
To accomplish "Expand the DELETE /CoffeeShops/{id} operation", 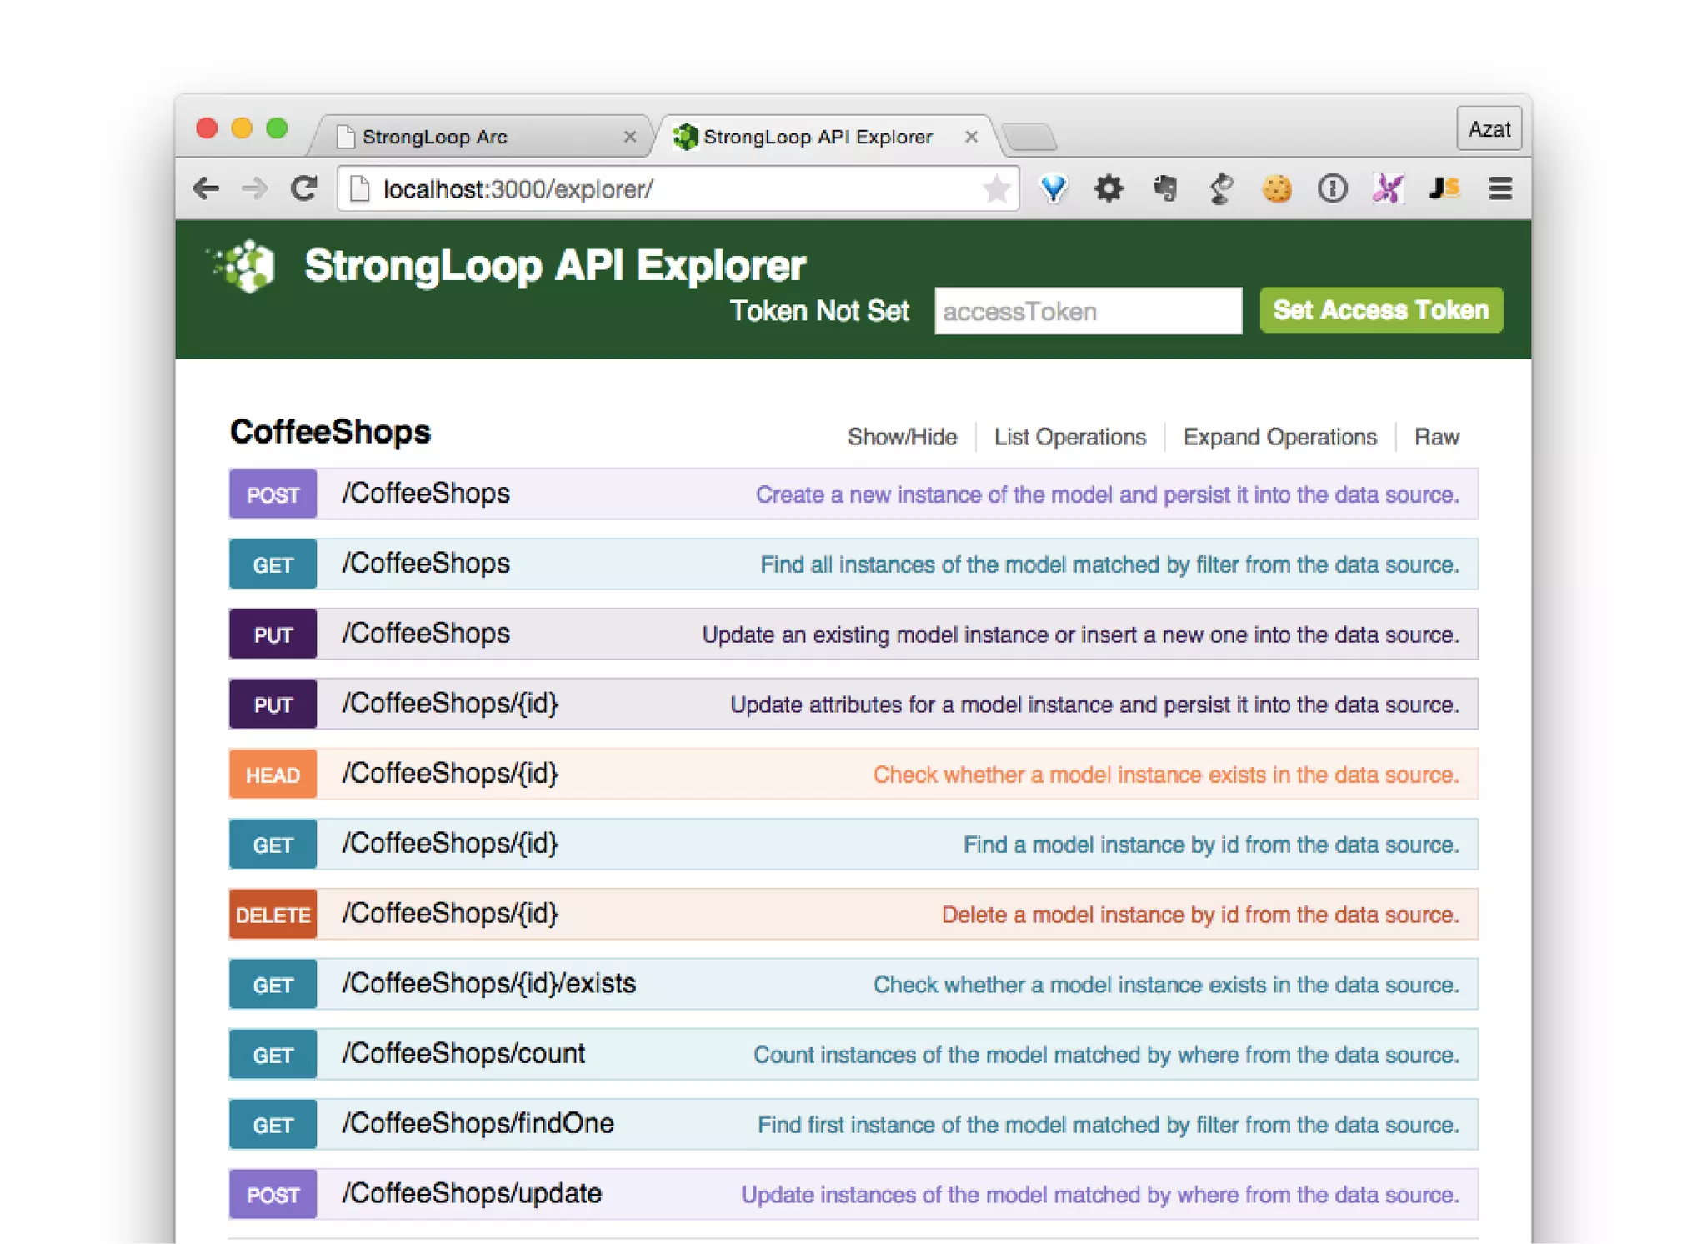I will click(853, 914).
